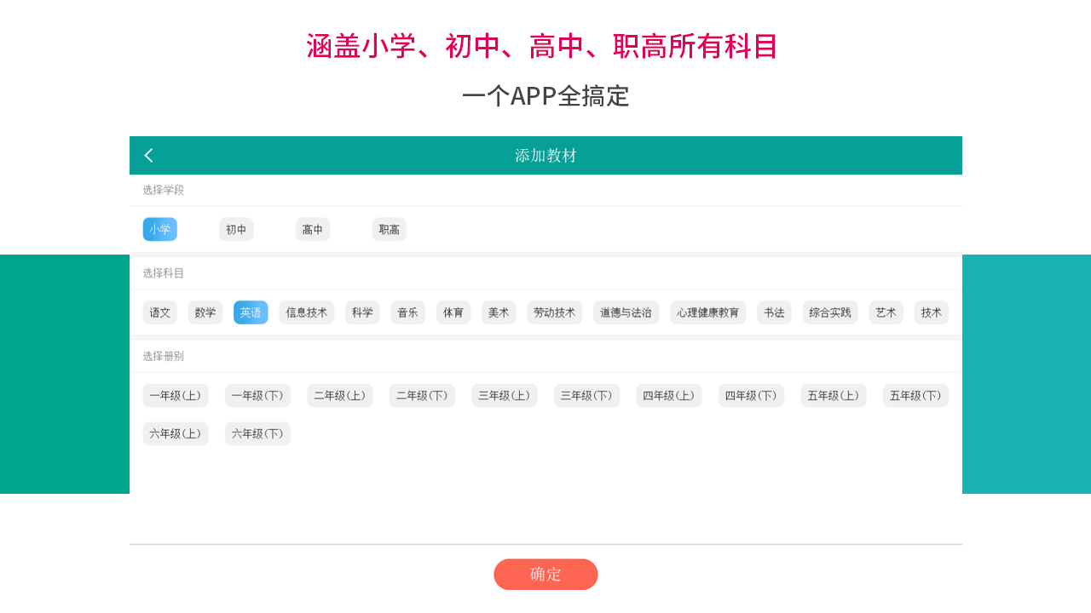
Task: Select the 语文 subject
Action: 160,312
